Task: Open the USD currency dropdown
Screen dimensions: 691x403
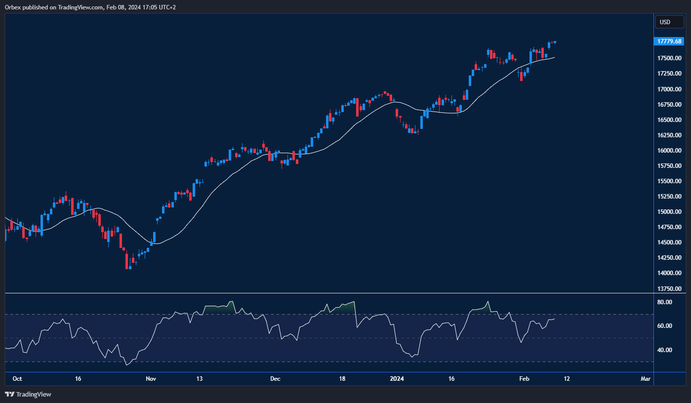Action: coord(669,22)
